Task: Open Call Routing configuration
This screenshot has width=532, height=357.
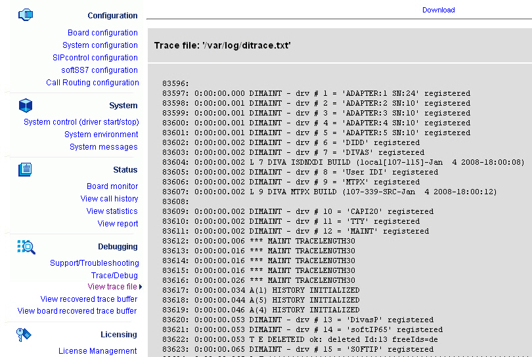Action: click(x=93, y=83)
